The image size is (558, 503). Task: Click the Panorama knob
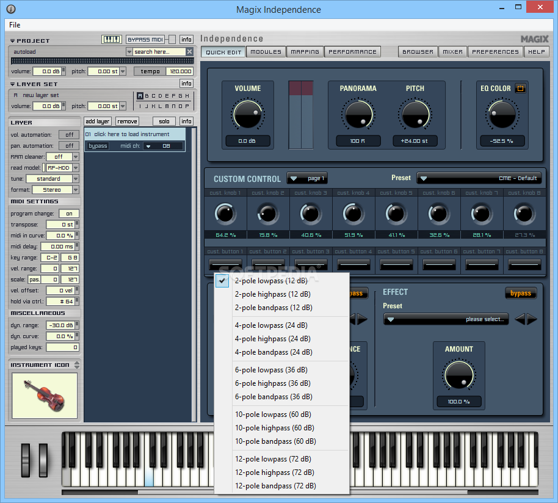click(x=357, y=115)
